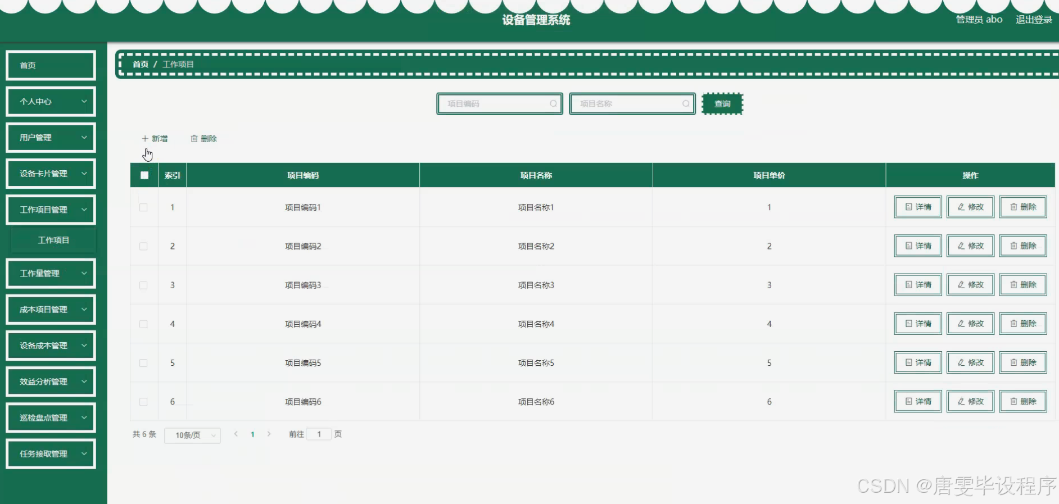Open 详情 for 项目编码4 row

click(918, 324)
